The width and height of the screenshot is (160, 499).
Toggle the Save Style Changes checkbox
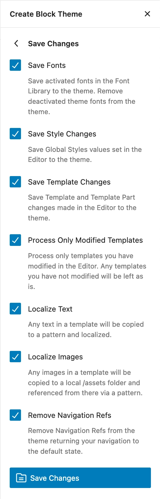pyautogui.click(x=15, y=134)
